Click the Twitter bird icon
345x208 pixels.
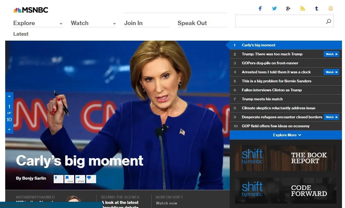[274, 8]
